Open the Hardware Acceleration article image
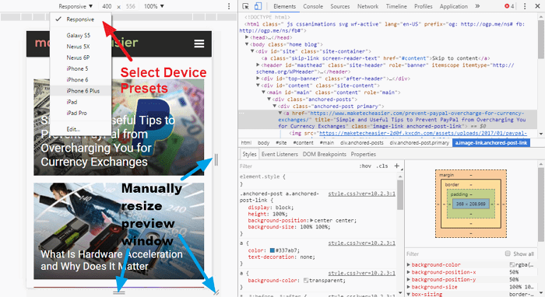 point(119,231)
